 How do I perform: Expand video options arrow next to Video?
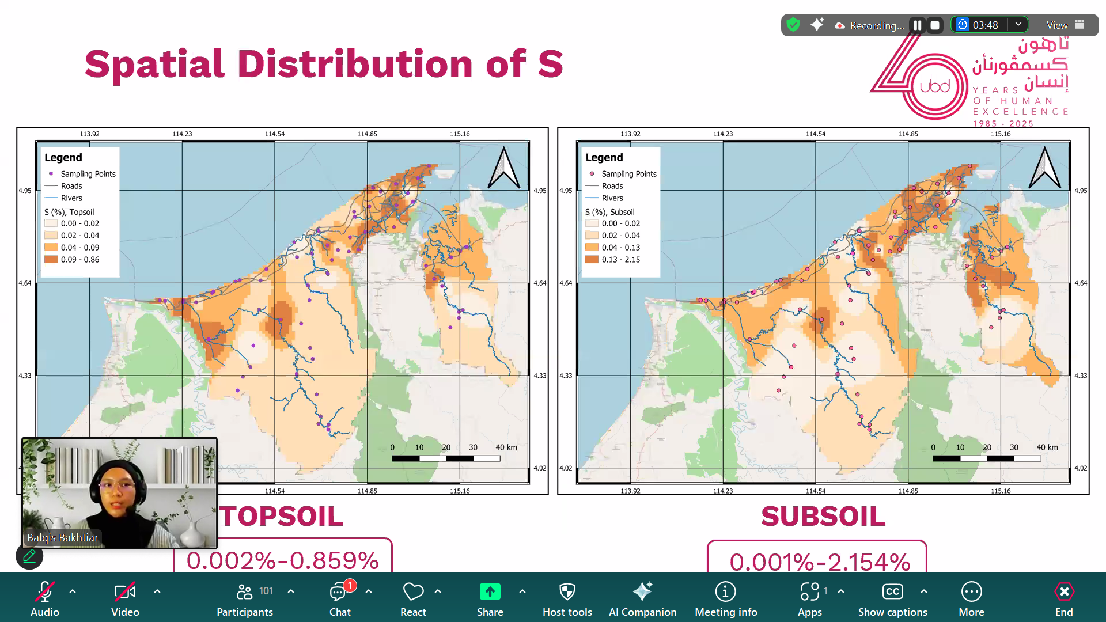click(157, 591)
